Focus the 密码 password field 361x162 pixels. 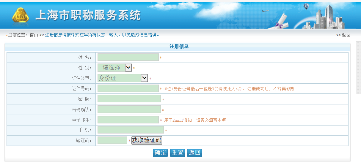129,99
